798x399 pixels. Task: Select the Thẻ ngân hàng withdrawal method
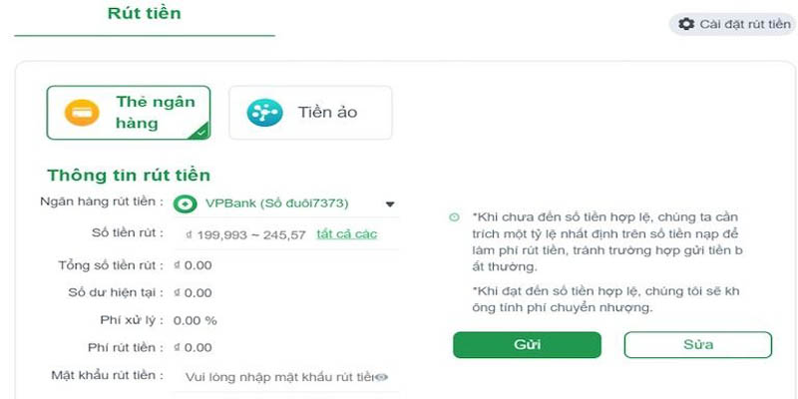coord(129,112)
